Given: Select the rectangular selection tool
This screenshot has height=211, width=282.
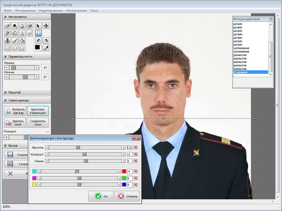Looking at the screenshot, I should pos(7,47).
